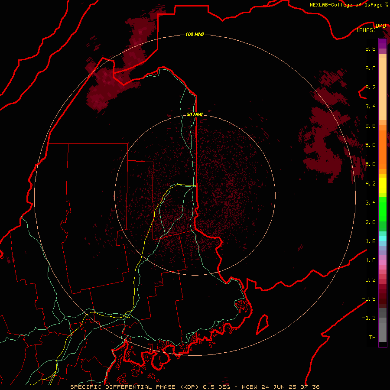Click the 5.8 legend value
Screen dimensions: 390x390
coord(370,145)
